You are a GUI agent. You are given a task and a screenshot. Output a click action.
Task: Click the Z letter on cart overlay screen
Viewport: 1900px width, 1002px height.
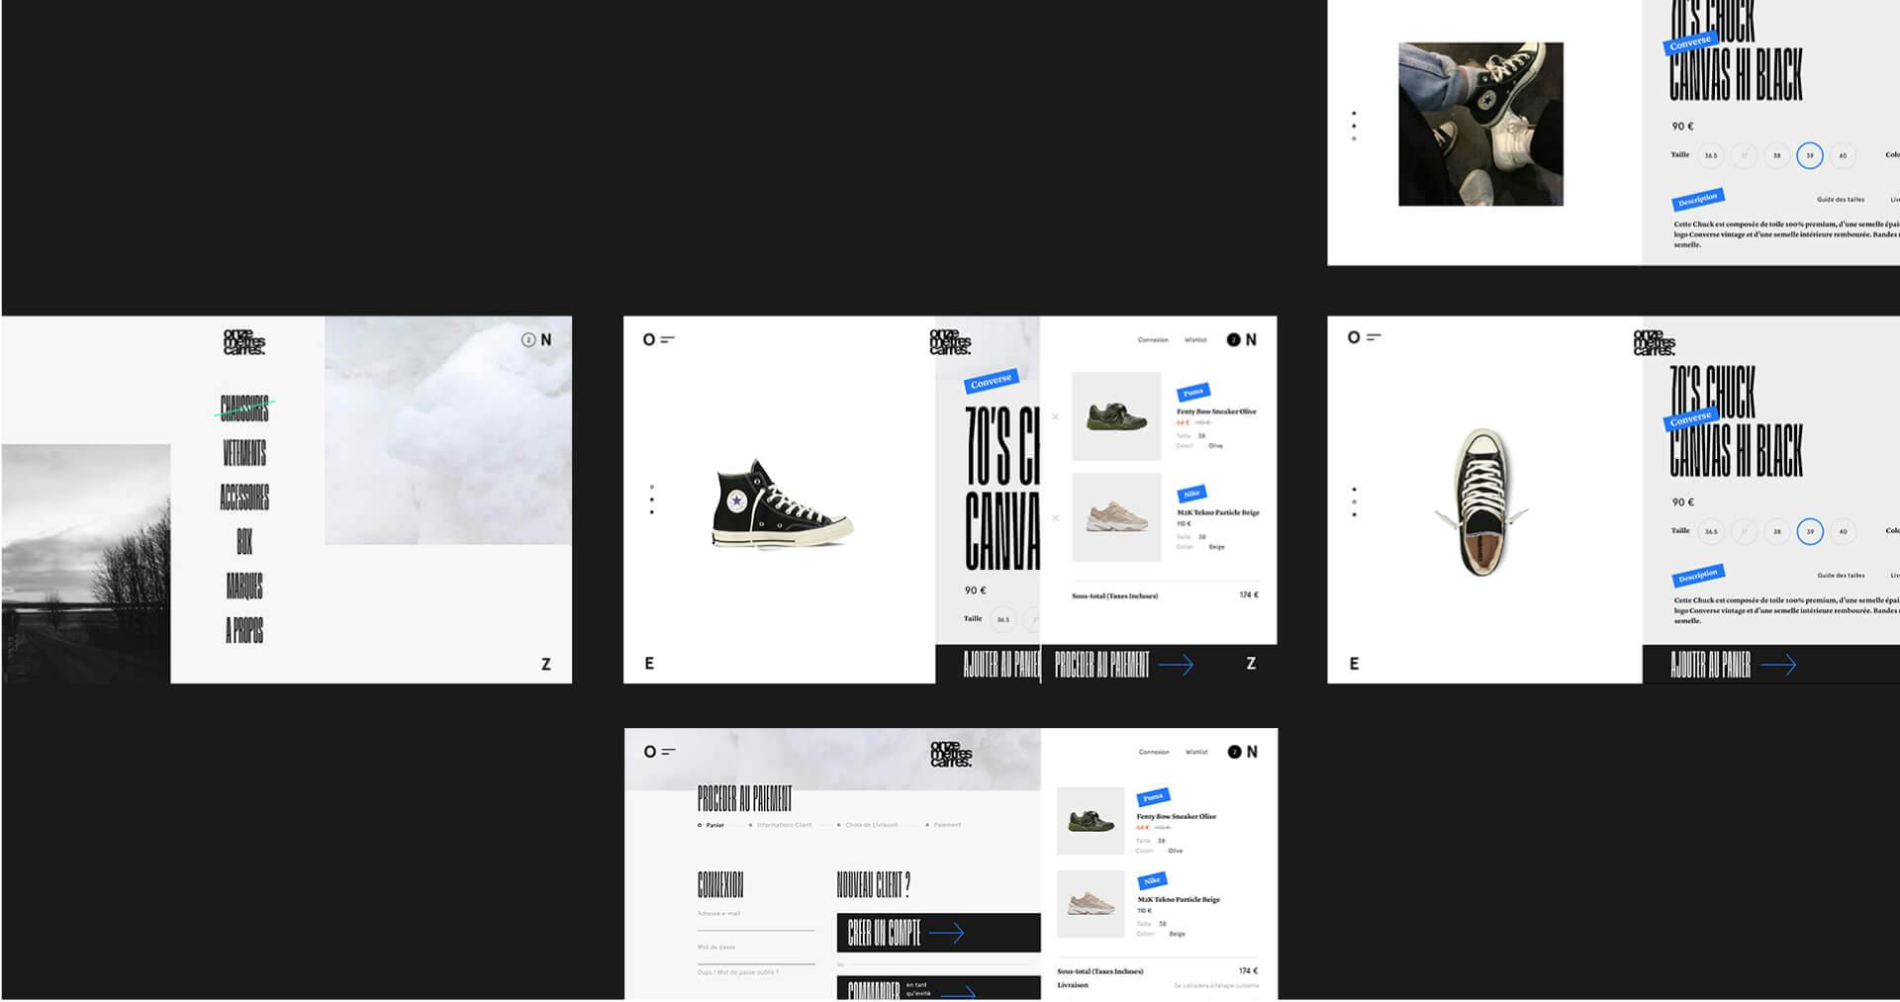1251,663
